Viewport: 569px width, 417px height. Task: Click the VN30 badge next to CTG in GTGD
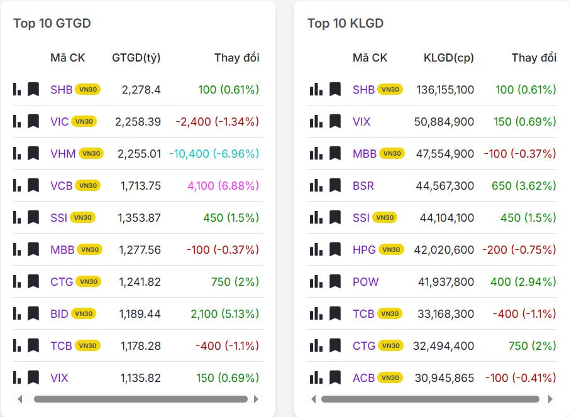click(89, 282)
